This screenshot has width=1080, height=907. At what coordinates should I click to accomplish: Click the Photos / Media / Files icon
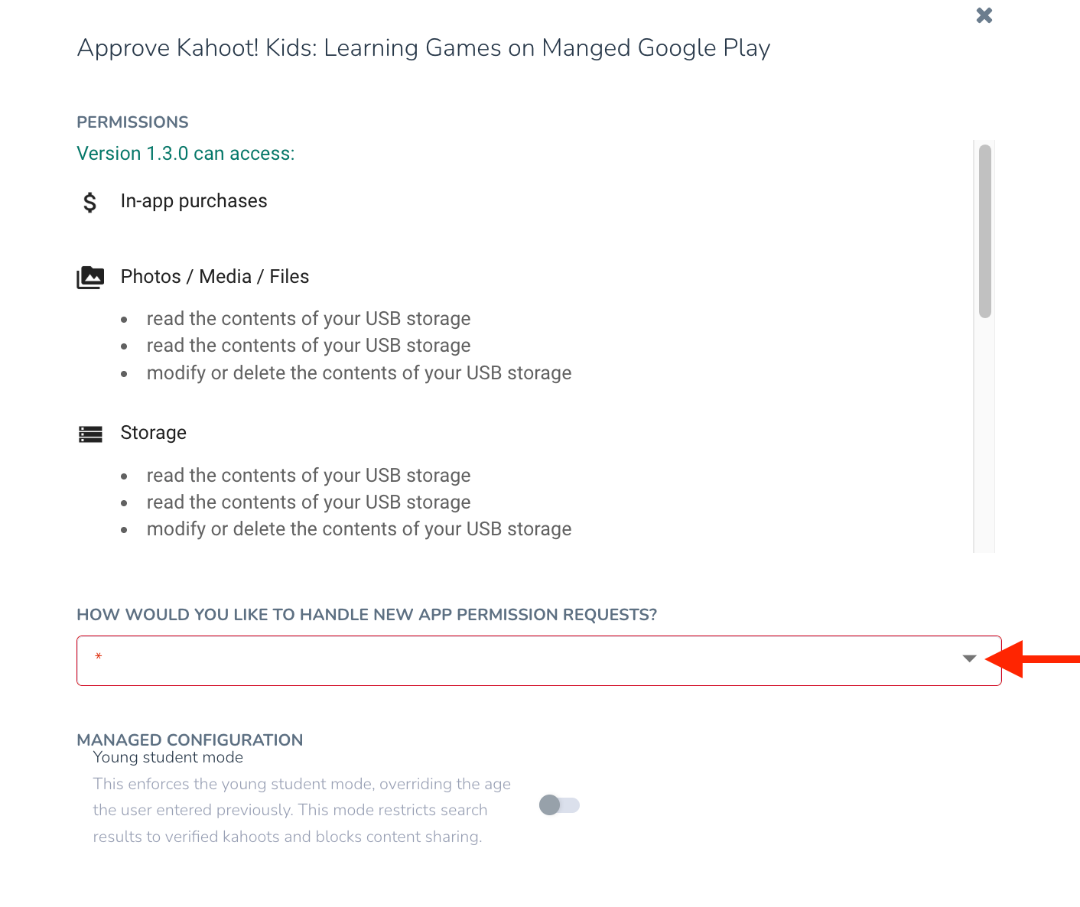(x=90, y=277)
